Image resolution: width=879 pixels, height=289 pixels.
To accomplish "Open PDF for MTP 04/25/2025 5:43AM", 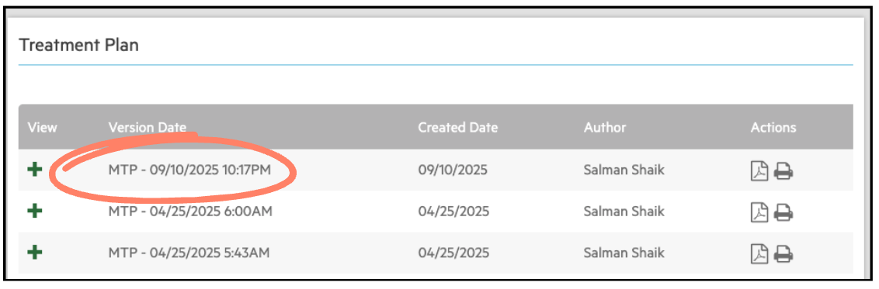I will (759, 253).
